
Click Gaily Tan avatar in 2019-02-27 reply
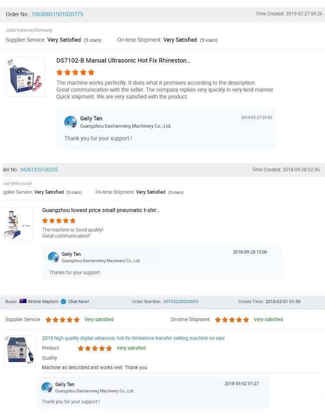[70, 122]
